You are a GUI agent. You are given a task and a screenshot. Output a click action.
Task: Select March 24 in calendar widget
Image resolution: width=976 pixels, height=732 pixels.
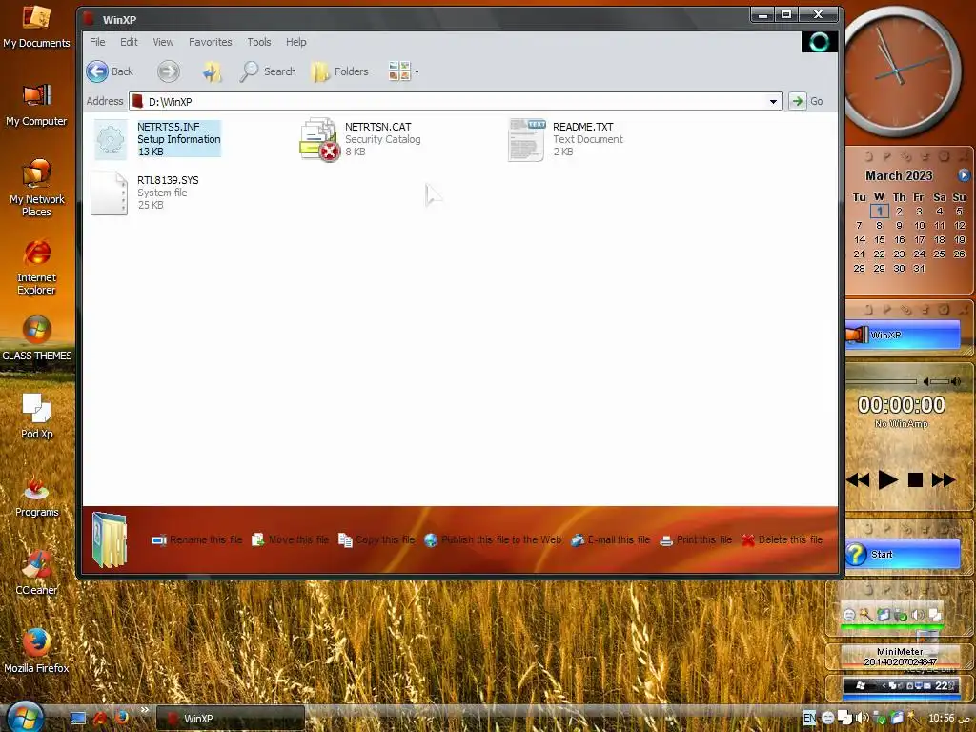920,254
